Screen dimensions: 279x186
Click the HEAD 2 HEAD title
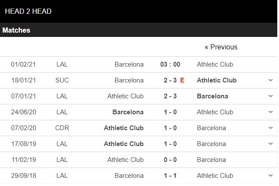(28, 11)
